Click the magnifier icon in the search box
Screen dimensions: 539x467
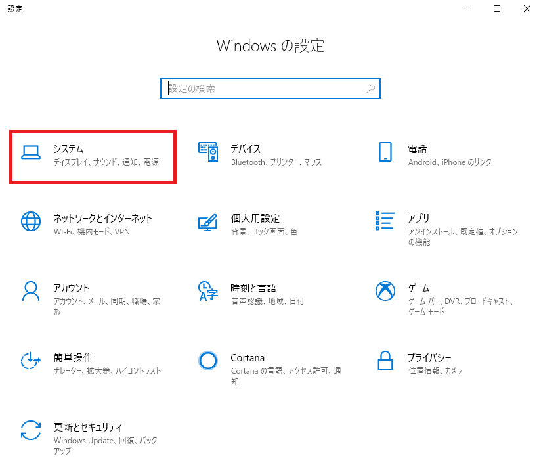371,89
